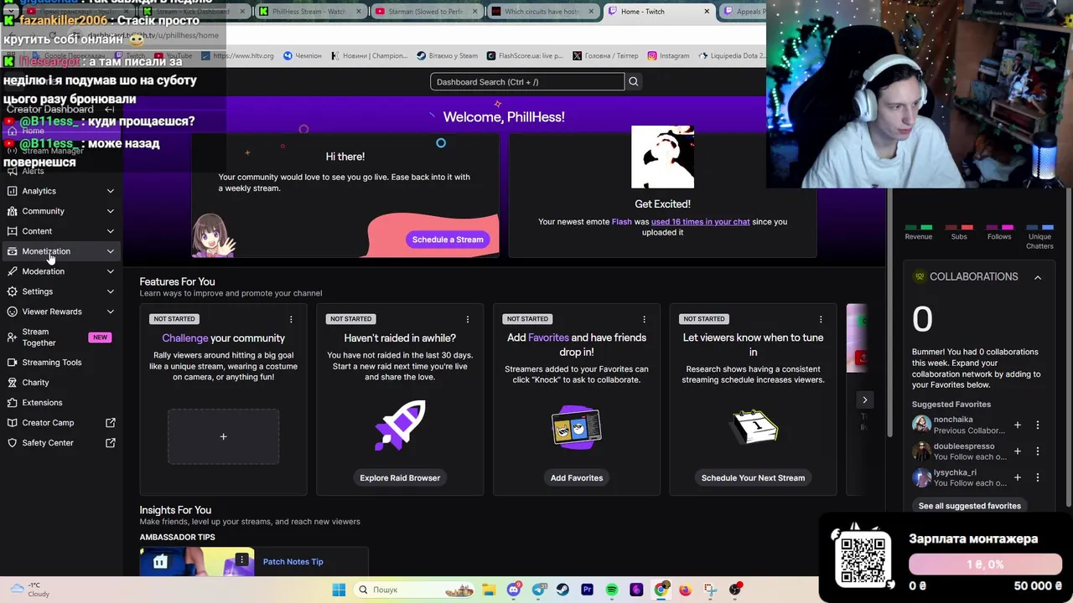Switch to the Starman YouTube browser tab

pos(426,11)
